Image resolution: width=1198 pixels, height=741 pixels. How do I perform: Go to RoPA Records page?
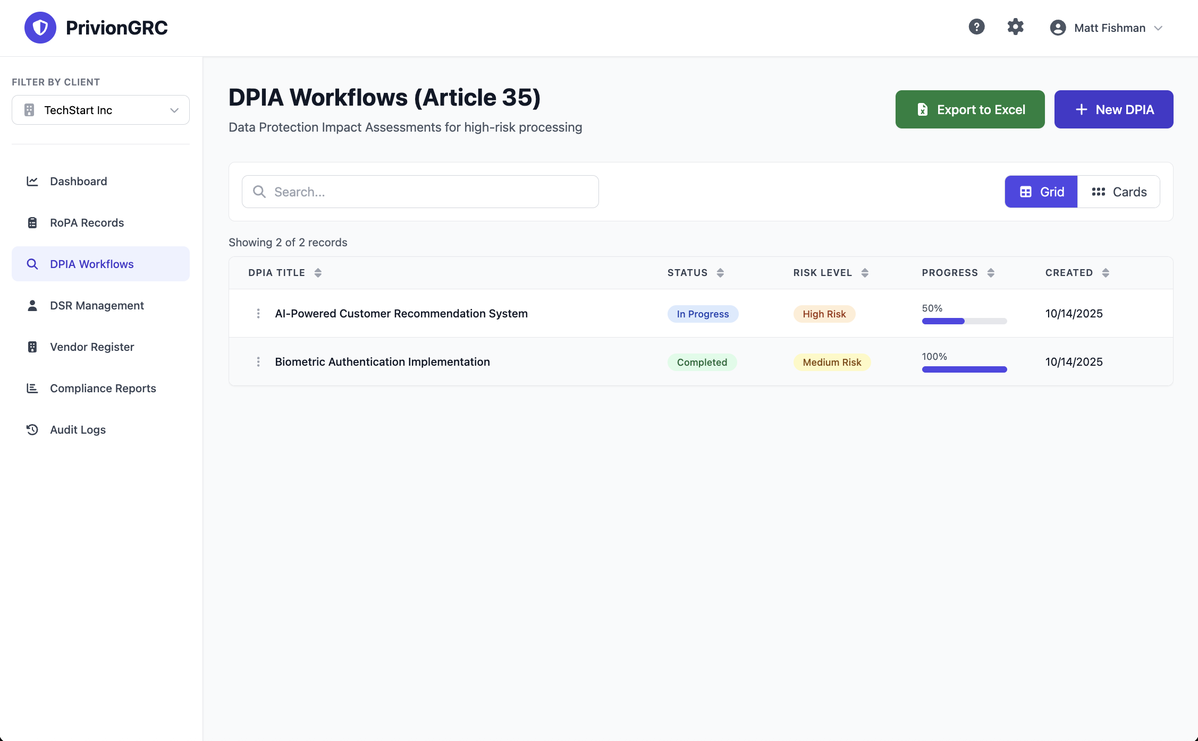pyautogui.click(x=87, y=222)
